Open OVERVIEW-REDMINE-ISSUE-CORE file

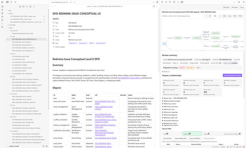(22, 33)
